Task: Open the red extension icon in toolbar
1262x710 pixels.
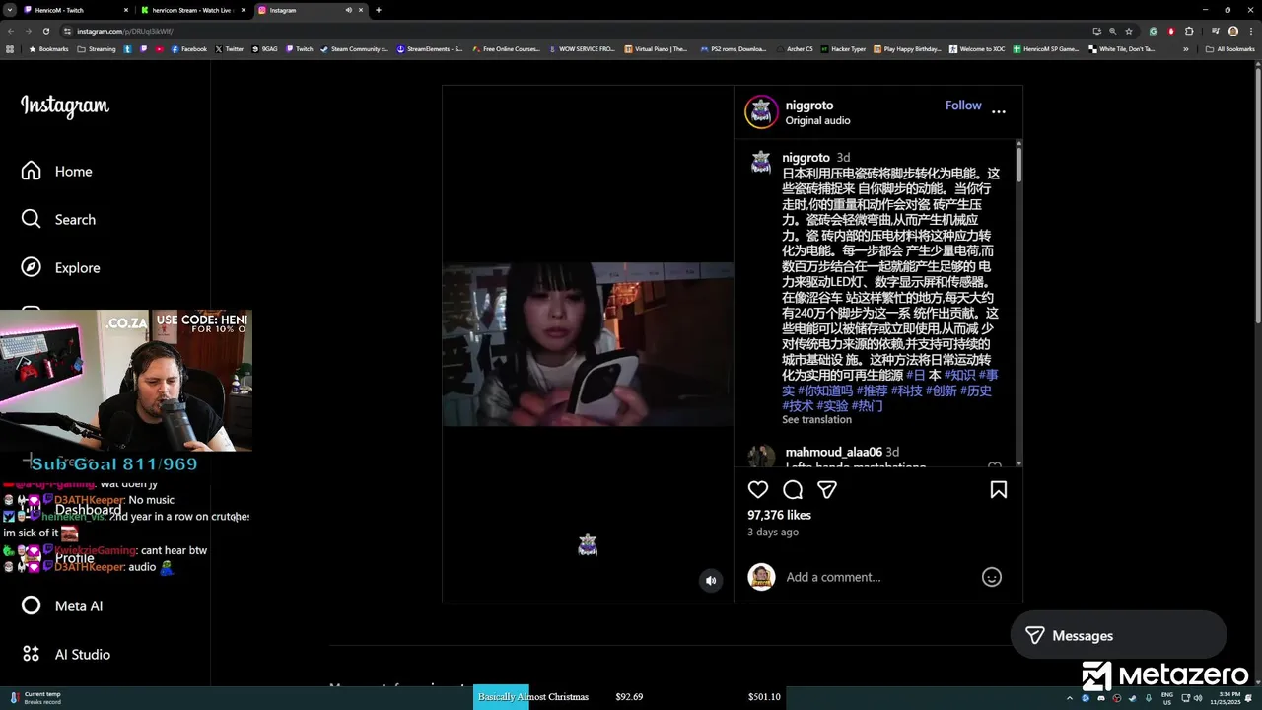Action: point(1171,31)
